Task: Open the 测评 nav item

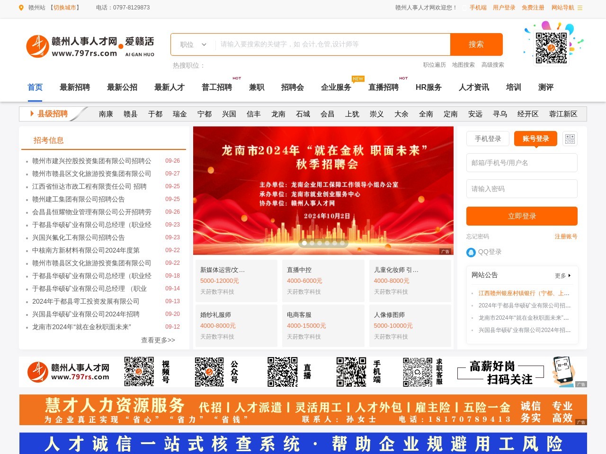Action: pyautogui.click(x=546, y=87)
